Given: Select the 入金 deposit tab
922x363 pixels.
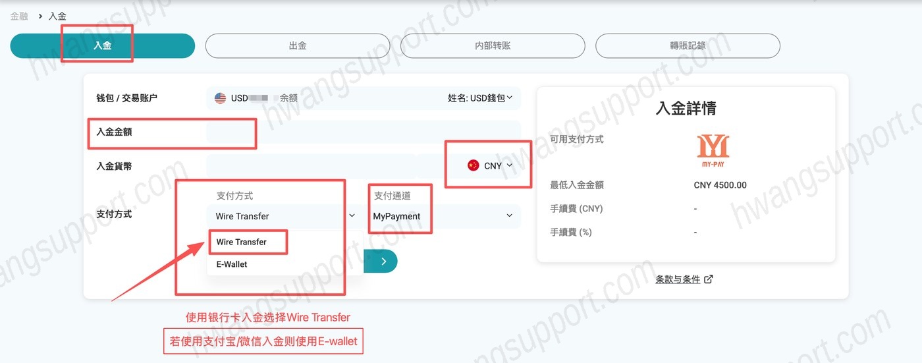Looking at the screenshot, I should pyautogui.click(x=103, y=46).
